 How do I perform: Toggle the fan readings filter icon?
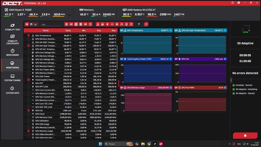(x=117, y=24)
